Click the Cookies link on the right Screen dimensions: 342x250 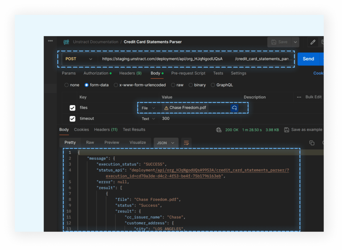pyautogui.click(x=318, y=73)
